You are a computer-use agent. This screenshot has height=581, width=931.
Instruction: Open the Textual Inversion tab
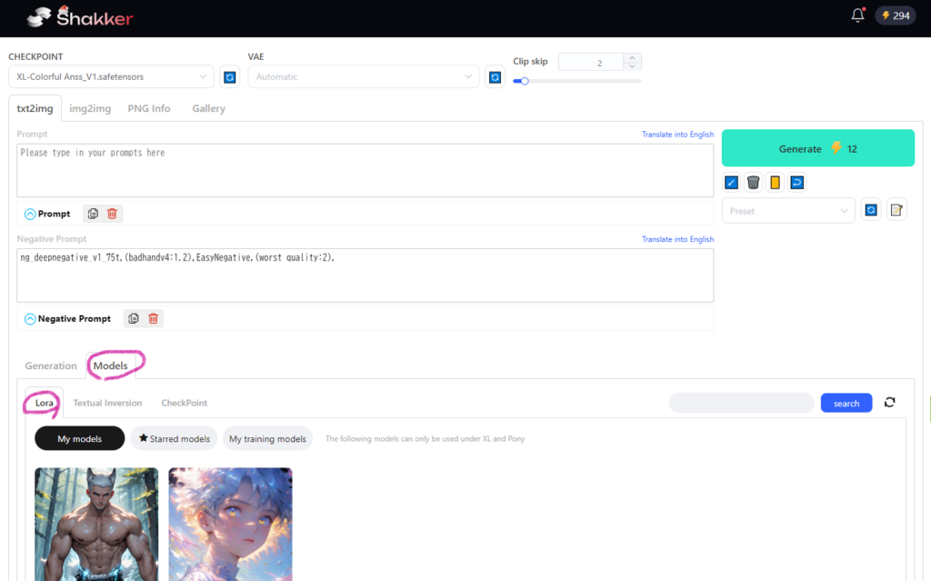(x=107, y=403)
